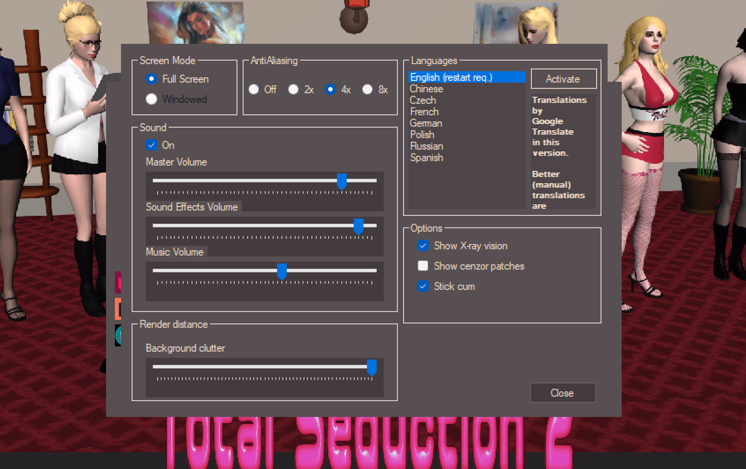Choose 8x anti-aliasing option
Viewport: 746px width, 469px height.
click(368, 90)
